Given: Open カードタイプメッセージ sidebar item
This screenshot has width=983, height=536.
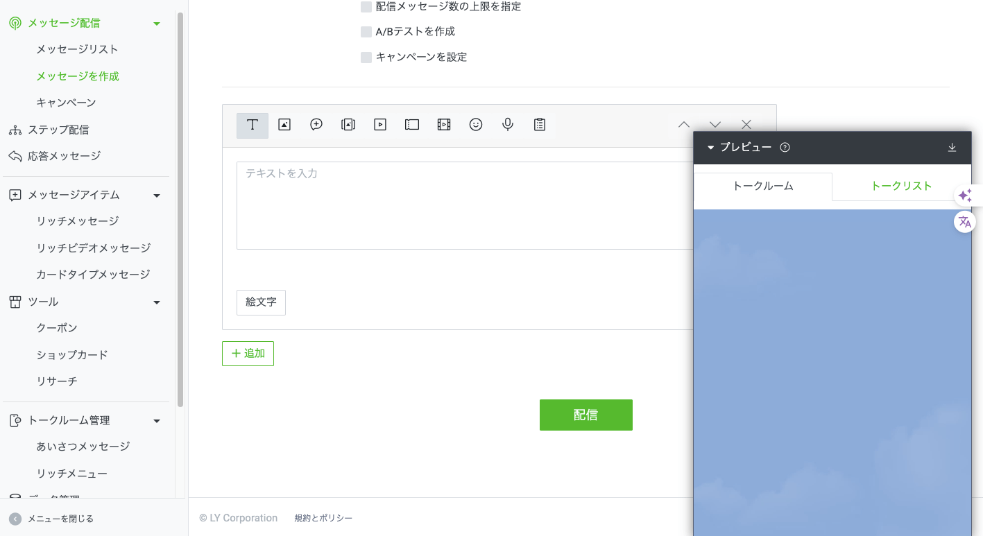Looking at the screenshot, I should click(93, 275).
